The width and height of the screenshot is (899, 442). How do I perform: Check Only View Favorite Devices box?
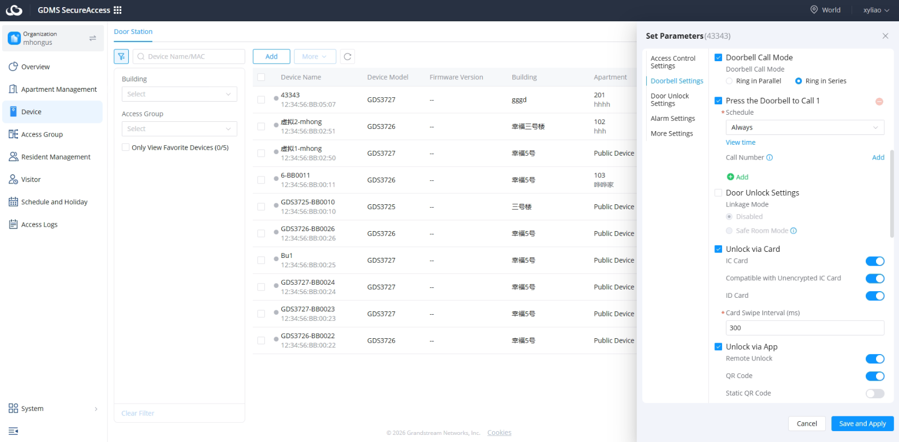click(126, 148)
